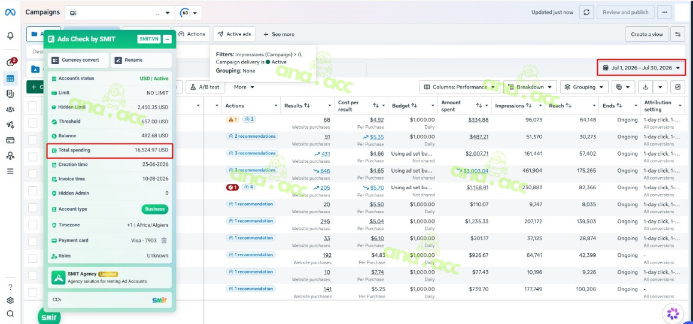Screen dimensions: 693x324
Task: Select the Actions view tab
Action: click(x=192, y=34)
